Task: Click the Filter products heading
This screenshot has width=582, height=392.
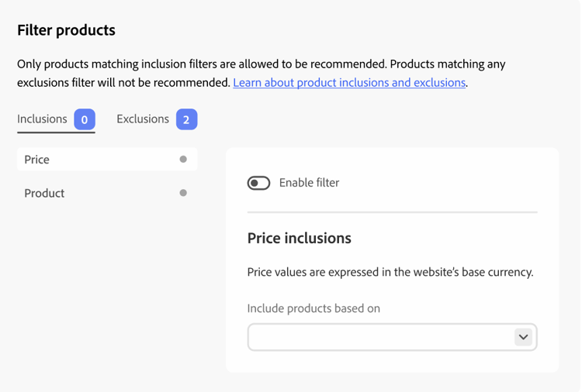Action: (66, 30)
